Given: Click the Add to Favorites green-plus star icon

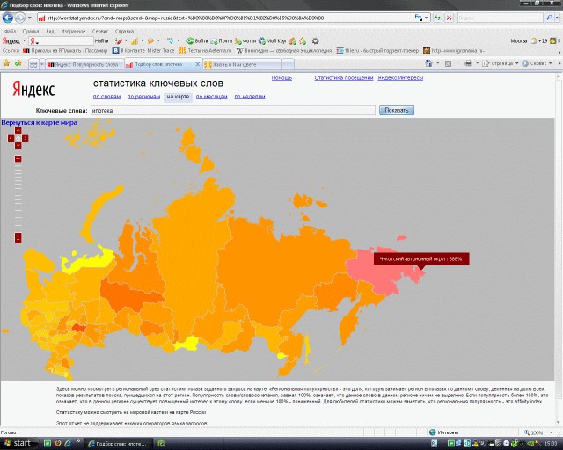Looking at the screenshot, I should click(18, 63).
